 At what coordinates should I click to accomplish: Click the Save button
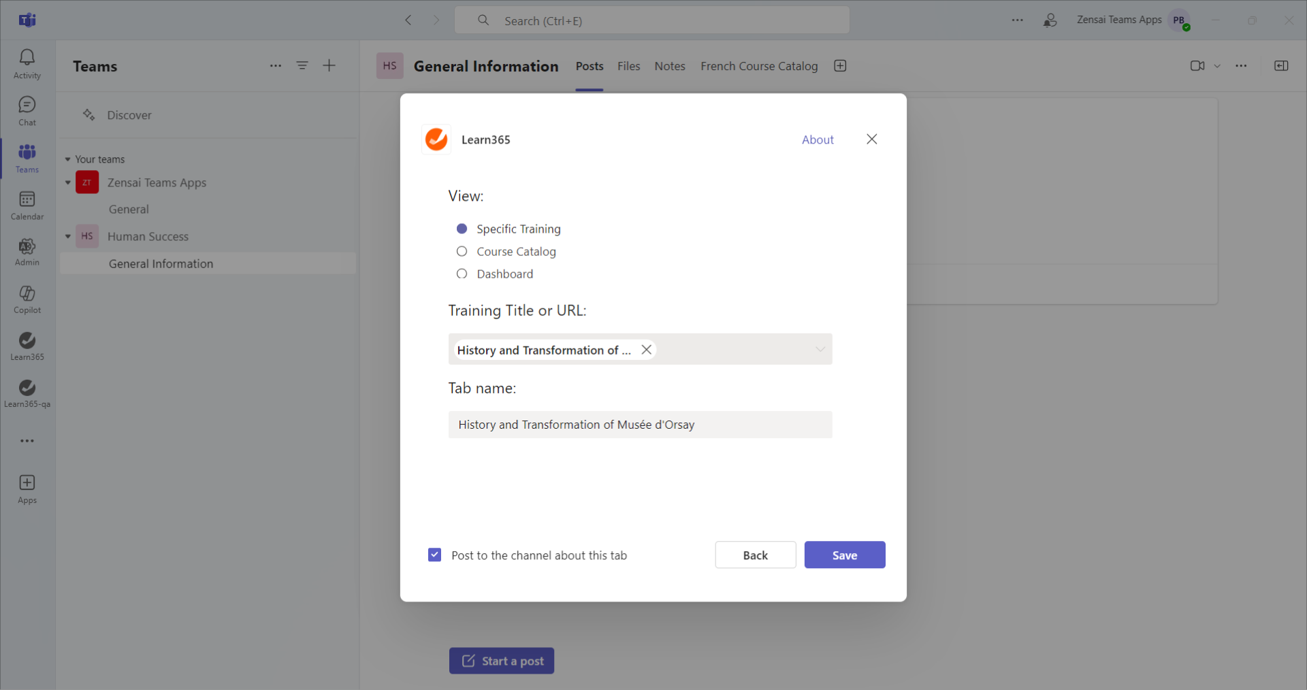click(x=844, y=555)
